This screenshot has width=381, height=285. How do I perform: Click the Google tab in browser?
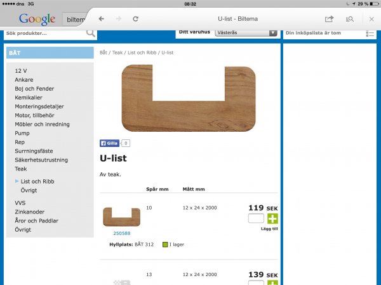37,19
